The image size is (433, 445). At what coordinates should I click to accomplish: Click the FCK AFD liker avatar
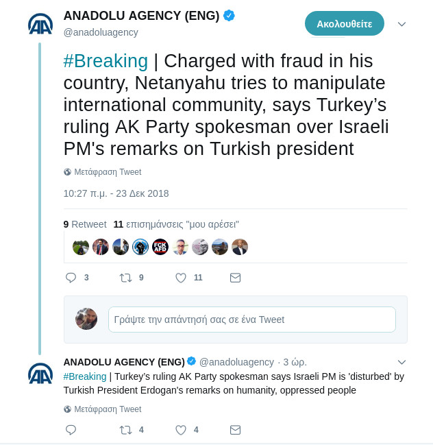pyautogui.click(x=160, y=247)
